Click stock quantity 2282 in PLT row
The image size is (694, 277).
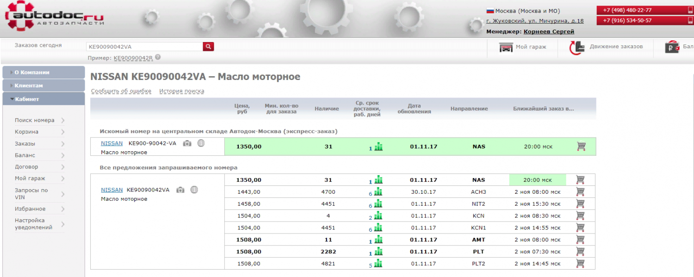tap(328, 252)
